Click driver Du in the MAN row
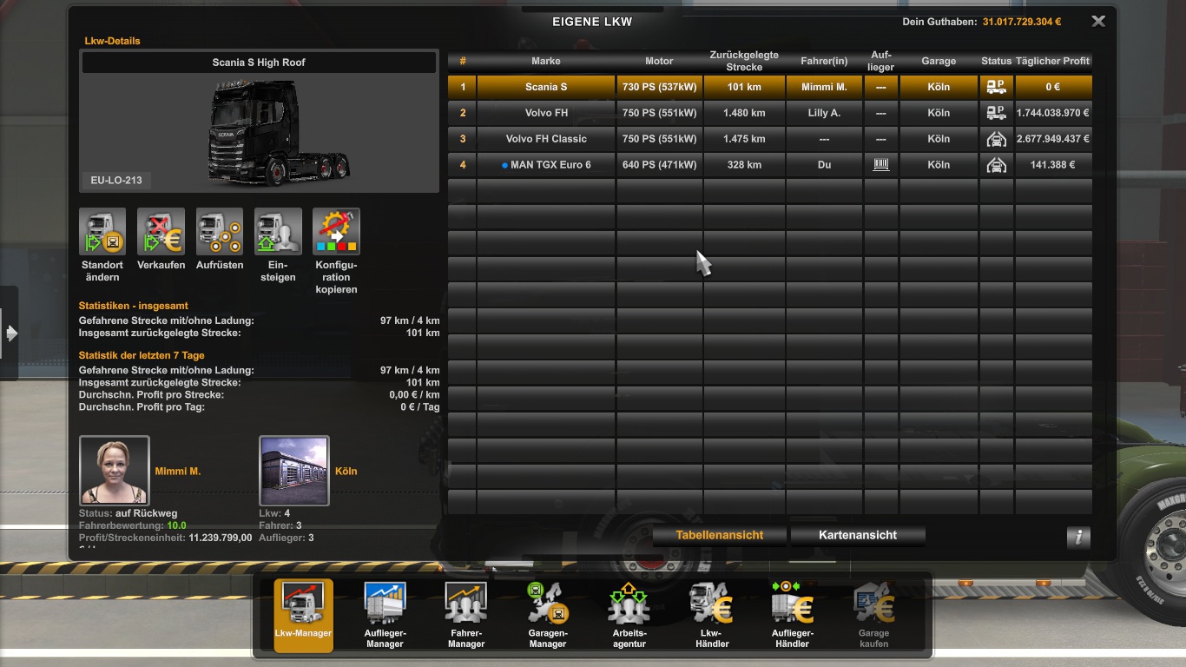 824,165
